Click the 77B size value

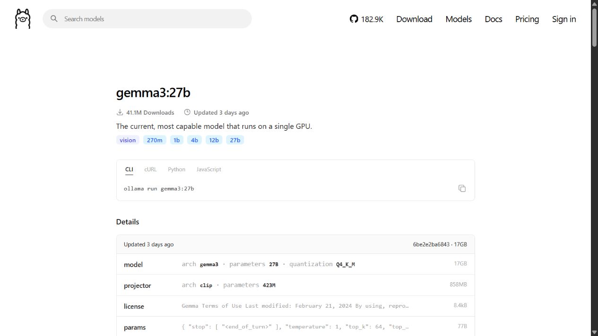(462, 326)
